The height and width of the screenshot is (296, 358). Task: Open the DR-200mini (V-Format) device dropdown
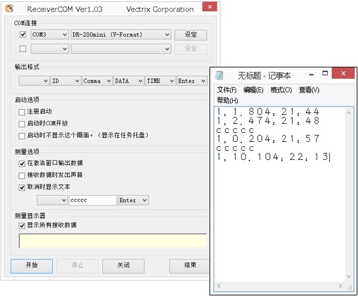point(121,35)
